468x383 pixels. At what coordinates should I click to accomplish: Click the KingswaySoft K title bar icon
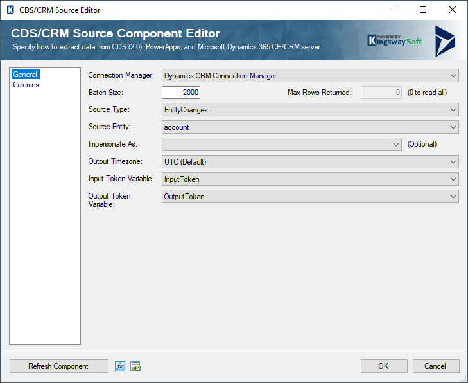pyautogui.click(x=10, y=10)
